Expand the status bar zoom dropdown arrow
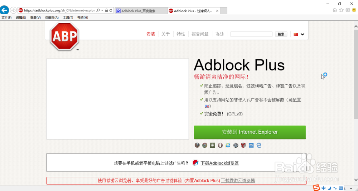The image size is (358, 191). click(x=351, y=188)
